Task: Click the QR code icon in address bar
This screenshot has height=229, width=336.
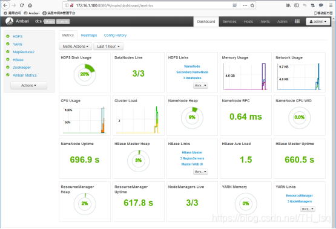Action: click(x=235, y=5)
